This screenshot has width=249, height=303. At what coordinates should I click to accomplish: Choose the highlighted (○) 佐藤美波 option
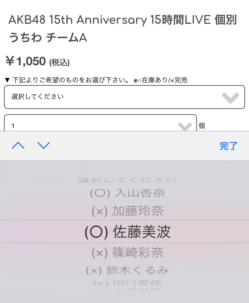coord(127,231)
